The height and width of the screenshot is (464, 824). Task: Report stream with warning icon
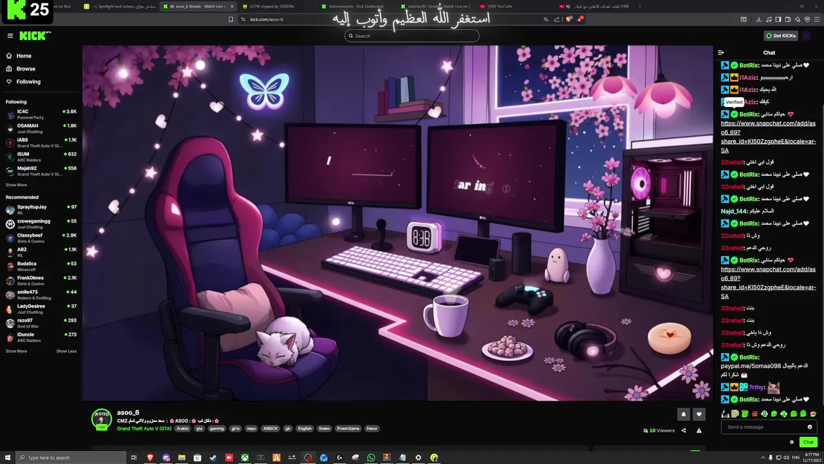(699, 430)
